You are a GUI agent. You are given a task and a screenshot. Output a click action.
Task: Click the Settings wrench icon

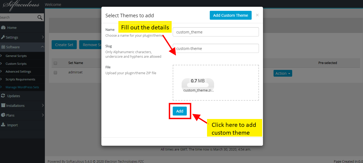click(3, 37)
